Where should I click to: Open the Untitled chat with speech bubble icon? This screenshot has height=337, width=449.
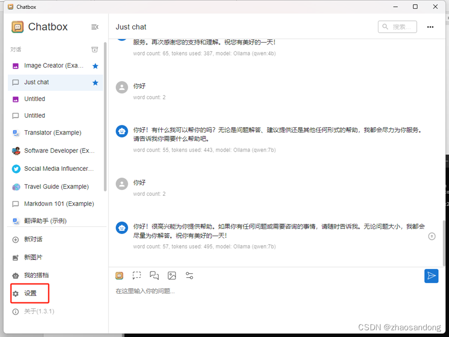pos(55,116)
